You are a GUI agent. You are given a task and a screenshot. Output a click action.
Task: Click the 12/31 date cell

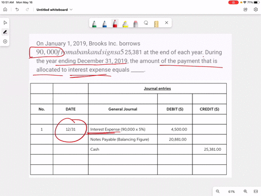[x=71, y=130]
